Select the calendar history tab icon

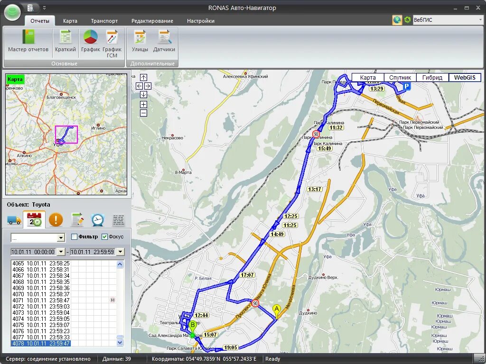coord(34,219)
